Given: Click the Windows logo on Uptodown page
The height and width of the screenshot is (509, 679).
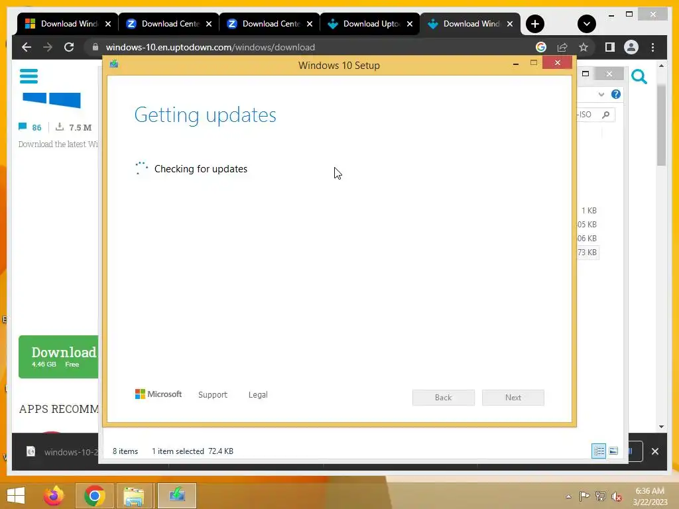Looking at the screenshot, I should click(x=52, y=100).
